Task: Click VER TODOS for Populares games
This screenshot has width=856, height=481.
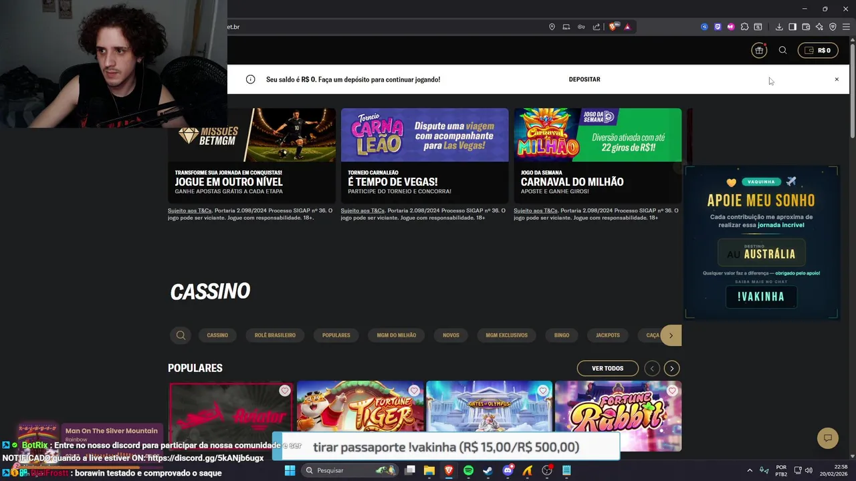Action: pyautogui.click(x=607, y=368)
